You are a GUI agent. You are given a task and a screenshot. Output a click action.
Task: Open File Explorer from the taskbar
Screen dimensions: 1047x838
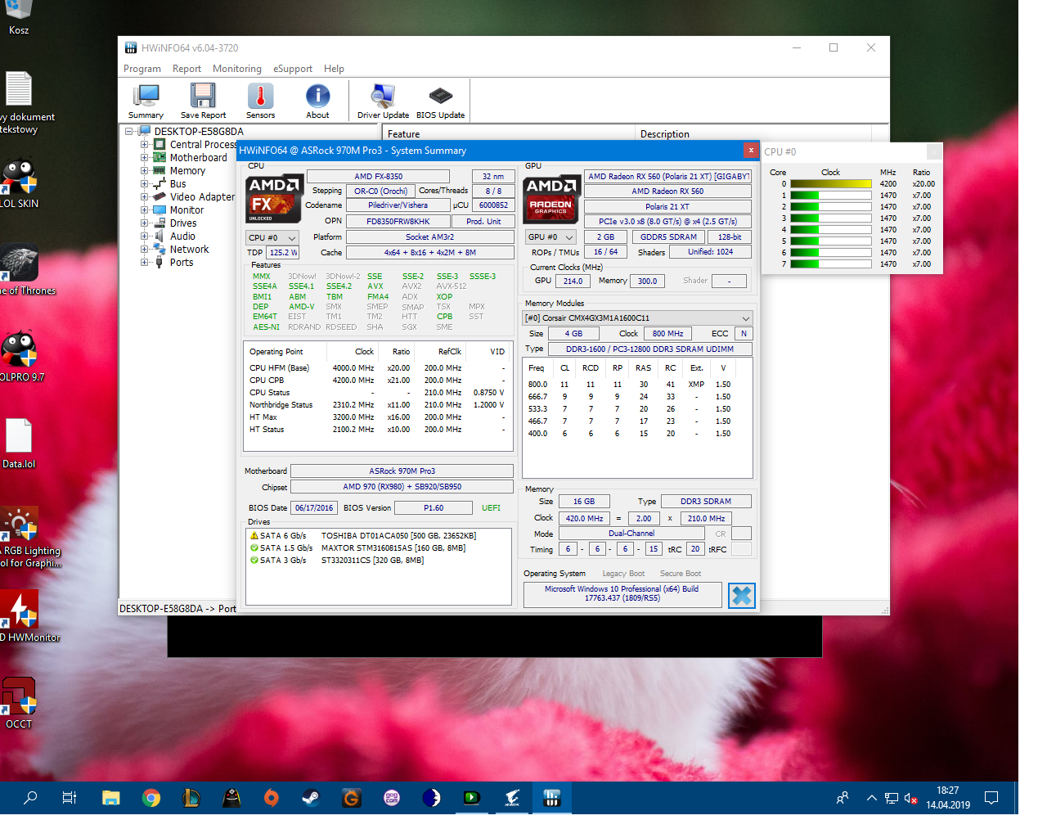(x=110, y=798)
